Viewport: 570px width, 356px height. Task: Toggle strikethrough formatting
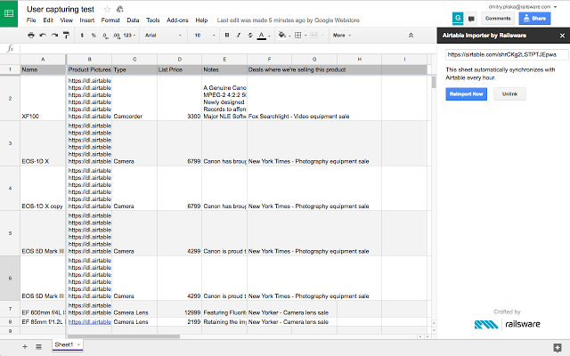(x=250, y=36)
